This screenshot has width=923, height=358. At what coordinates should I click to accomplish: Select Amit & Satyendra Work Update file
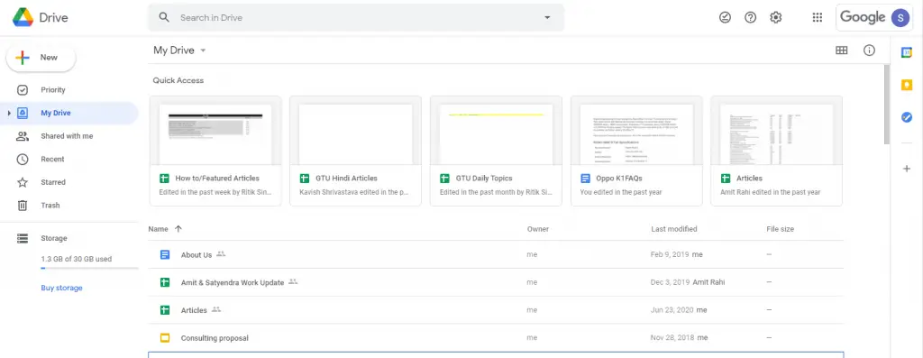click(x=496, y=282)
